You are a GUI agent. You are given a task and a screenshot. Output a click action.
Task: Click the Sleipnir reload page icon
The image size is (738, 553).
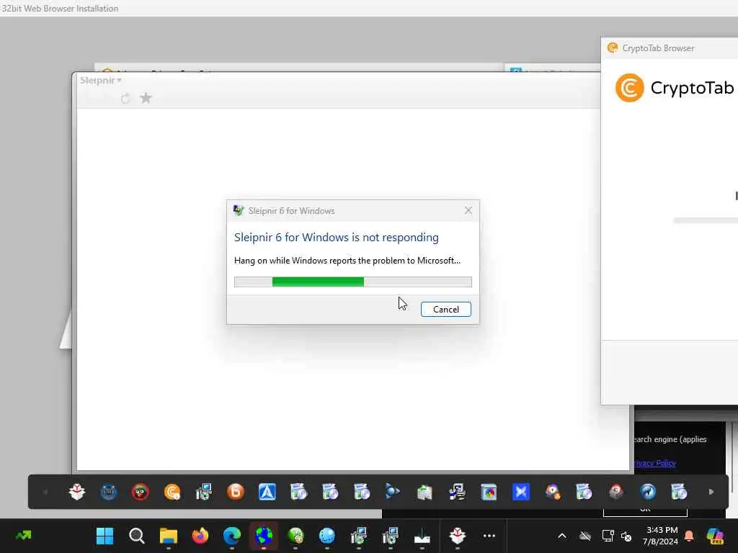[x=125, y=98]
